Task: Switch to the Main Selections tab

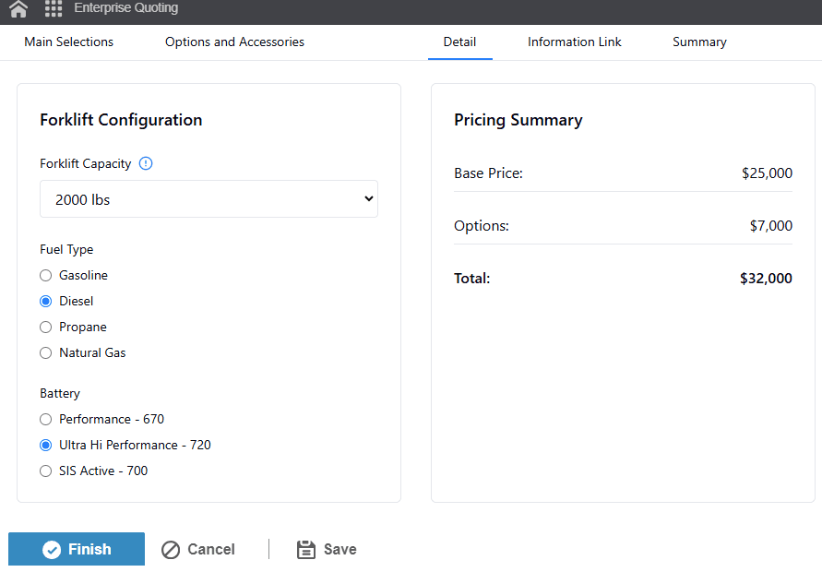Action: [68, 42]
